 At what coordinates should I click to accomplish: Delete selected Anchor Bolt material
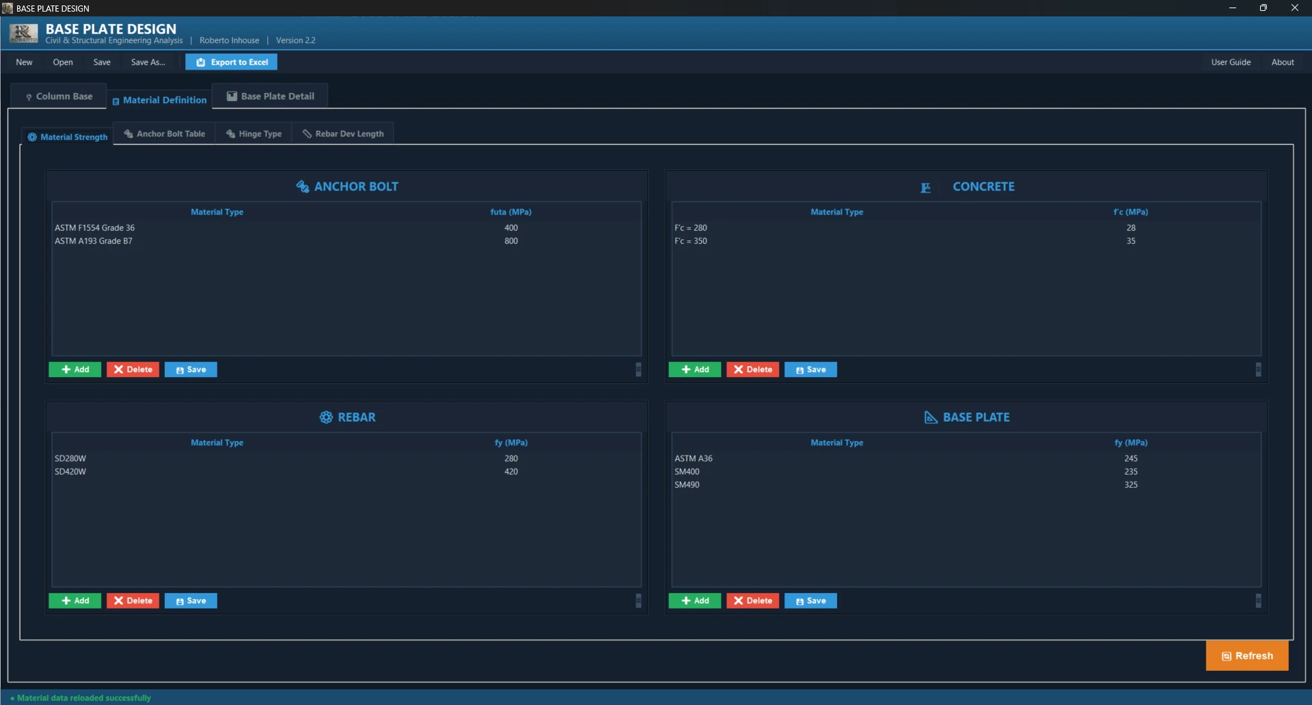tap(133, 370)
